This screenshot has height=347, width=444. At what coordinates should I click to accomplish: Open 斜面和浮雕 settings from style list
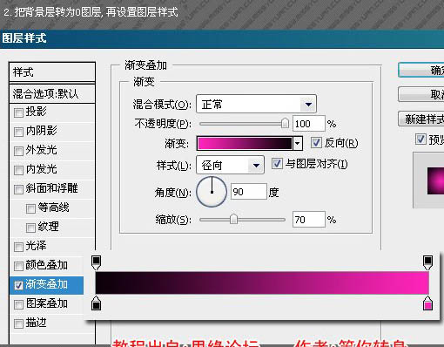pos(51,188)
